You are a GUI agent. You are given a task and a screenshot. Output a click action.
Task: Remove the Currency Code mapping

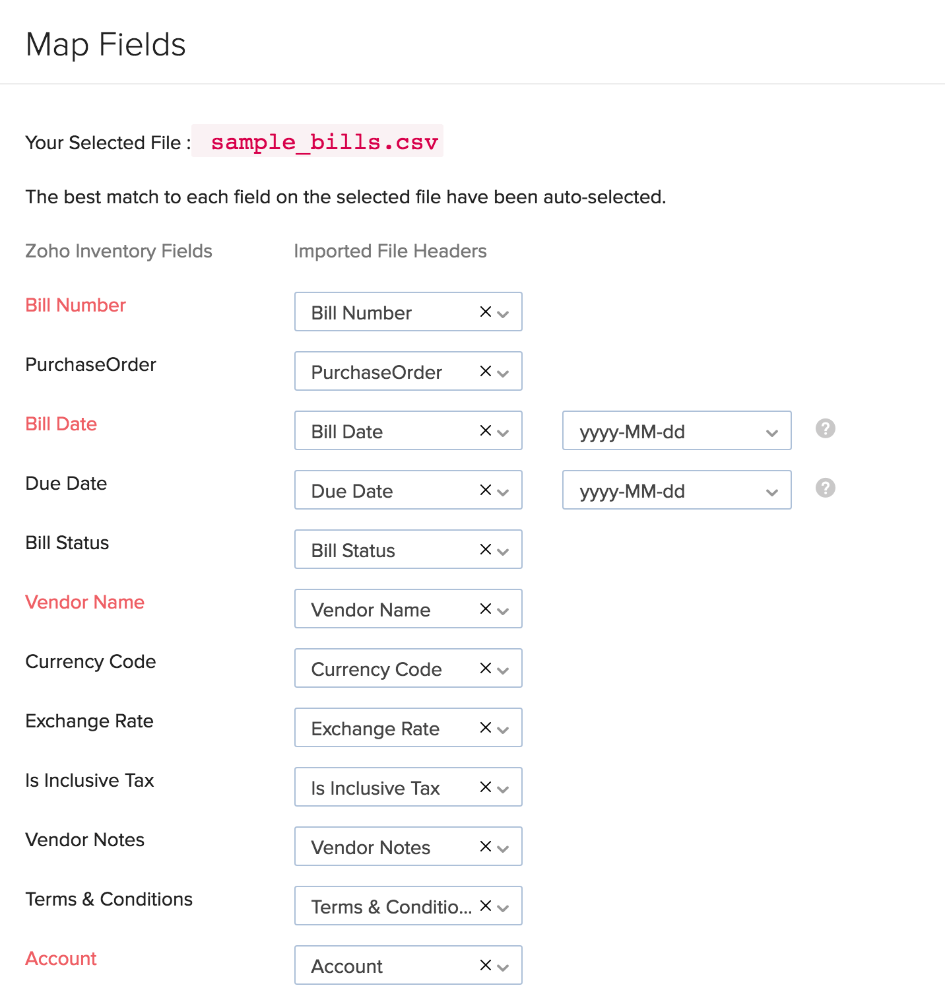[x=484, y=668]
